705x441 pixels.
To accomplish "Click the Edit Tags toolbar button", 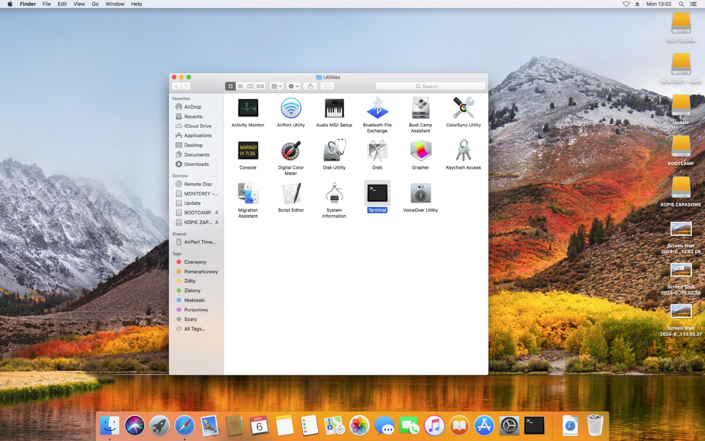I will [x=328, y=86].
